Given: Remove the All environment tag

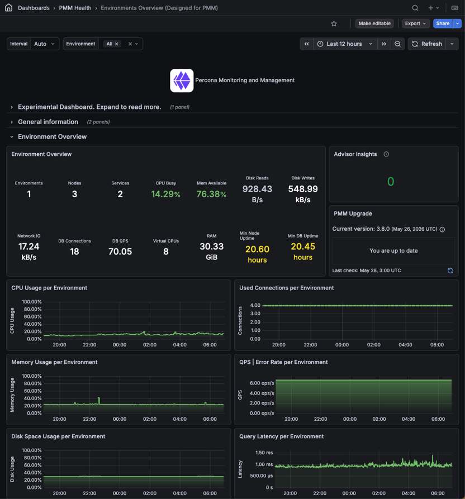Looking at the screenshot, I should click(x=116, y=44).
